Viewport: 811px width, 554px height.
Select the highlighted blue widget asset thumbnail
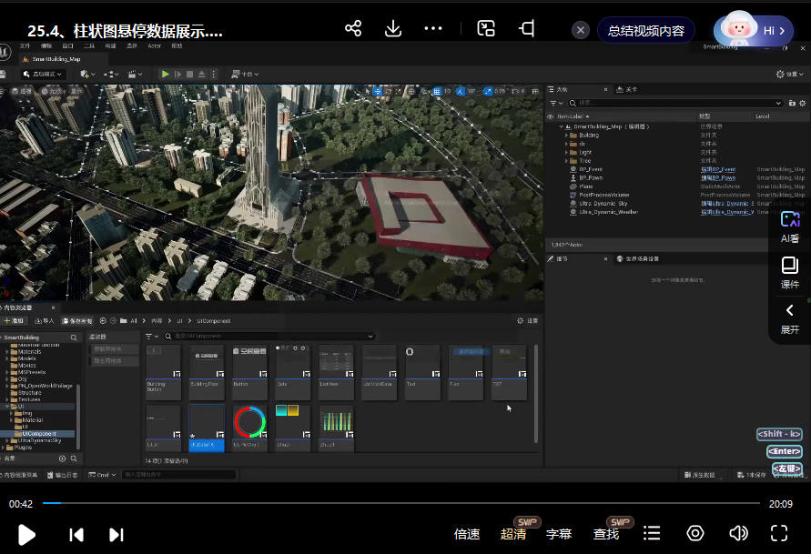click(x=206, y=428)
